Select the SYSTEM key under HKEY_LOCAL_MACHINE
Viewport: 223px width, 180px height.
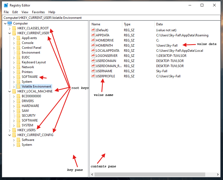pyautogui.click(x=27, y=125)
